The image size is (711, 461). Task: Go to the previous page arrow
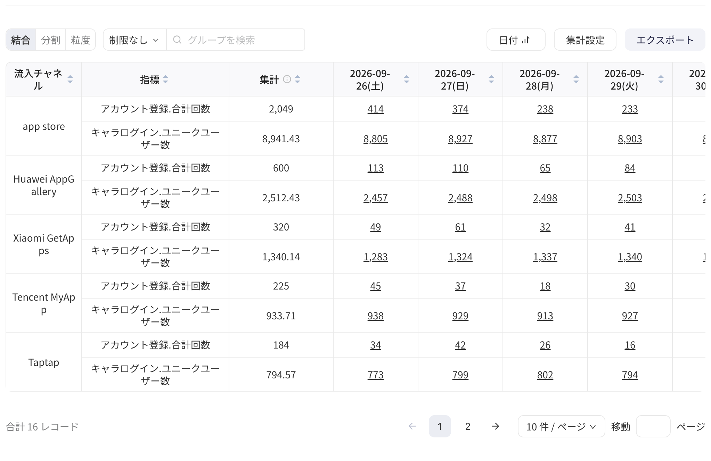click(412, 426)
